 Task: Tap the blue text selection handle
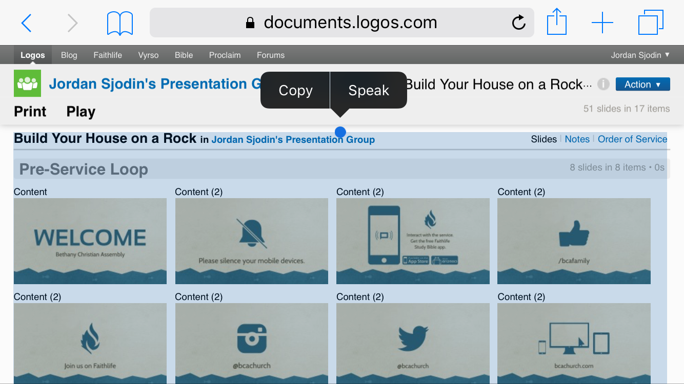(340, 133)
